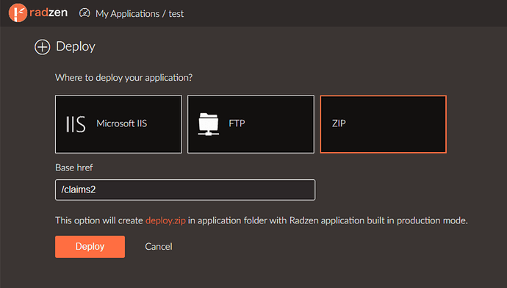Click the orange Radzen logo icon

[x=18, y=13]
